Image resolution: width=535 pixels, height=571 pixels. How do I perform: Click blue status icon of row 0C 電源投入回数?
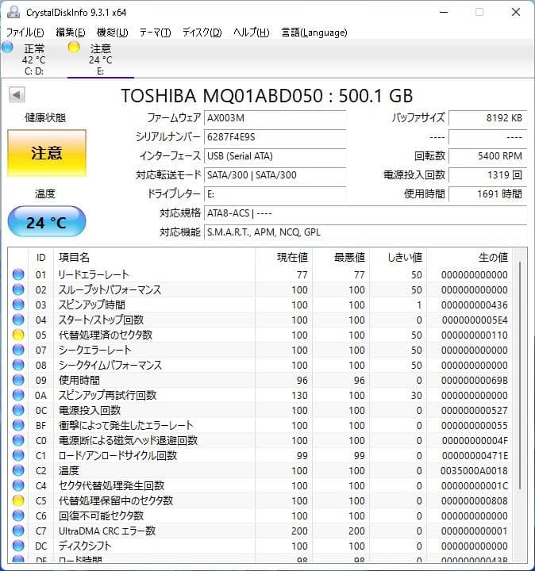coord(18,410)
